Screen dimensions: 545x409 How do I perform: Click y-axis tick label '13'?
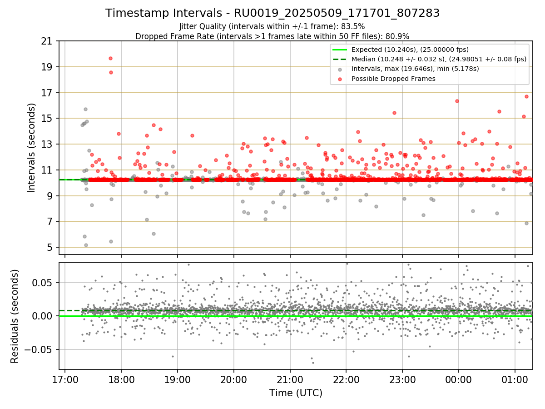click(x=47, y=145)
